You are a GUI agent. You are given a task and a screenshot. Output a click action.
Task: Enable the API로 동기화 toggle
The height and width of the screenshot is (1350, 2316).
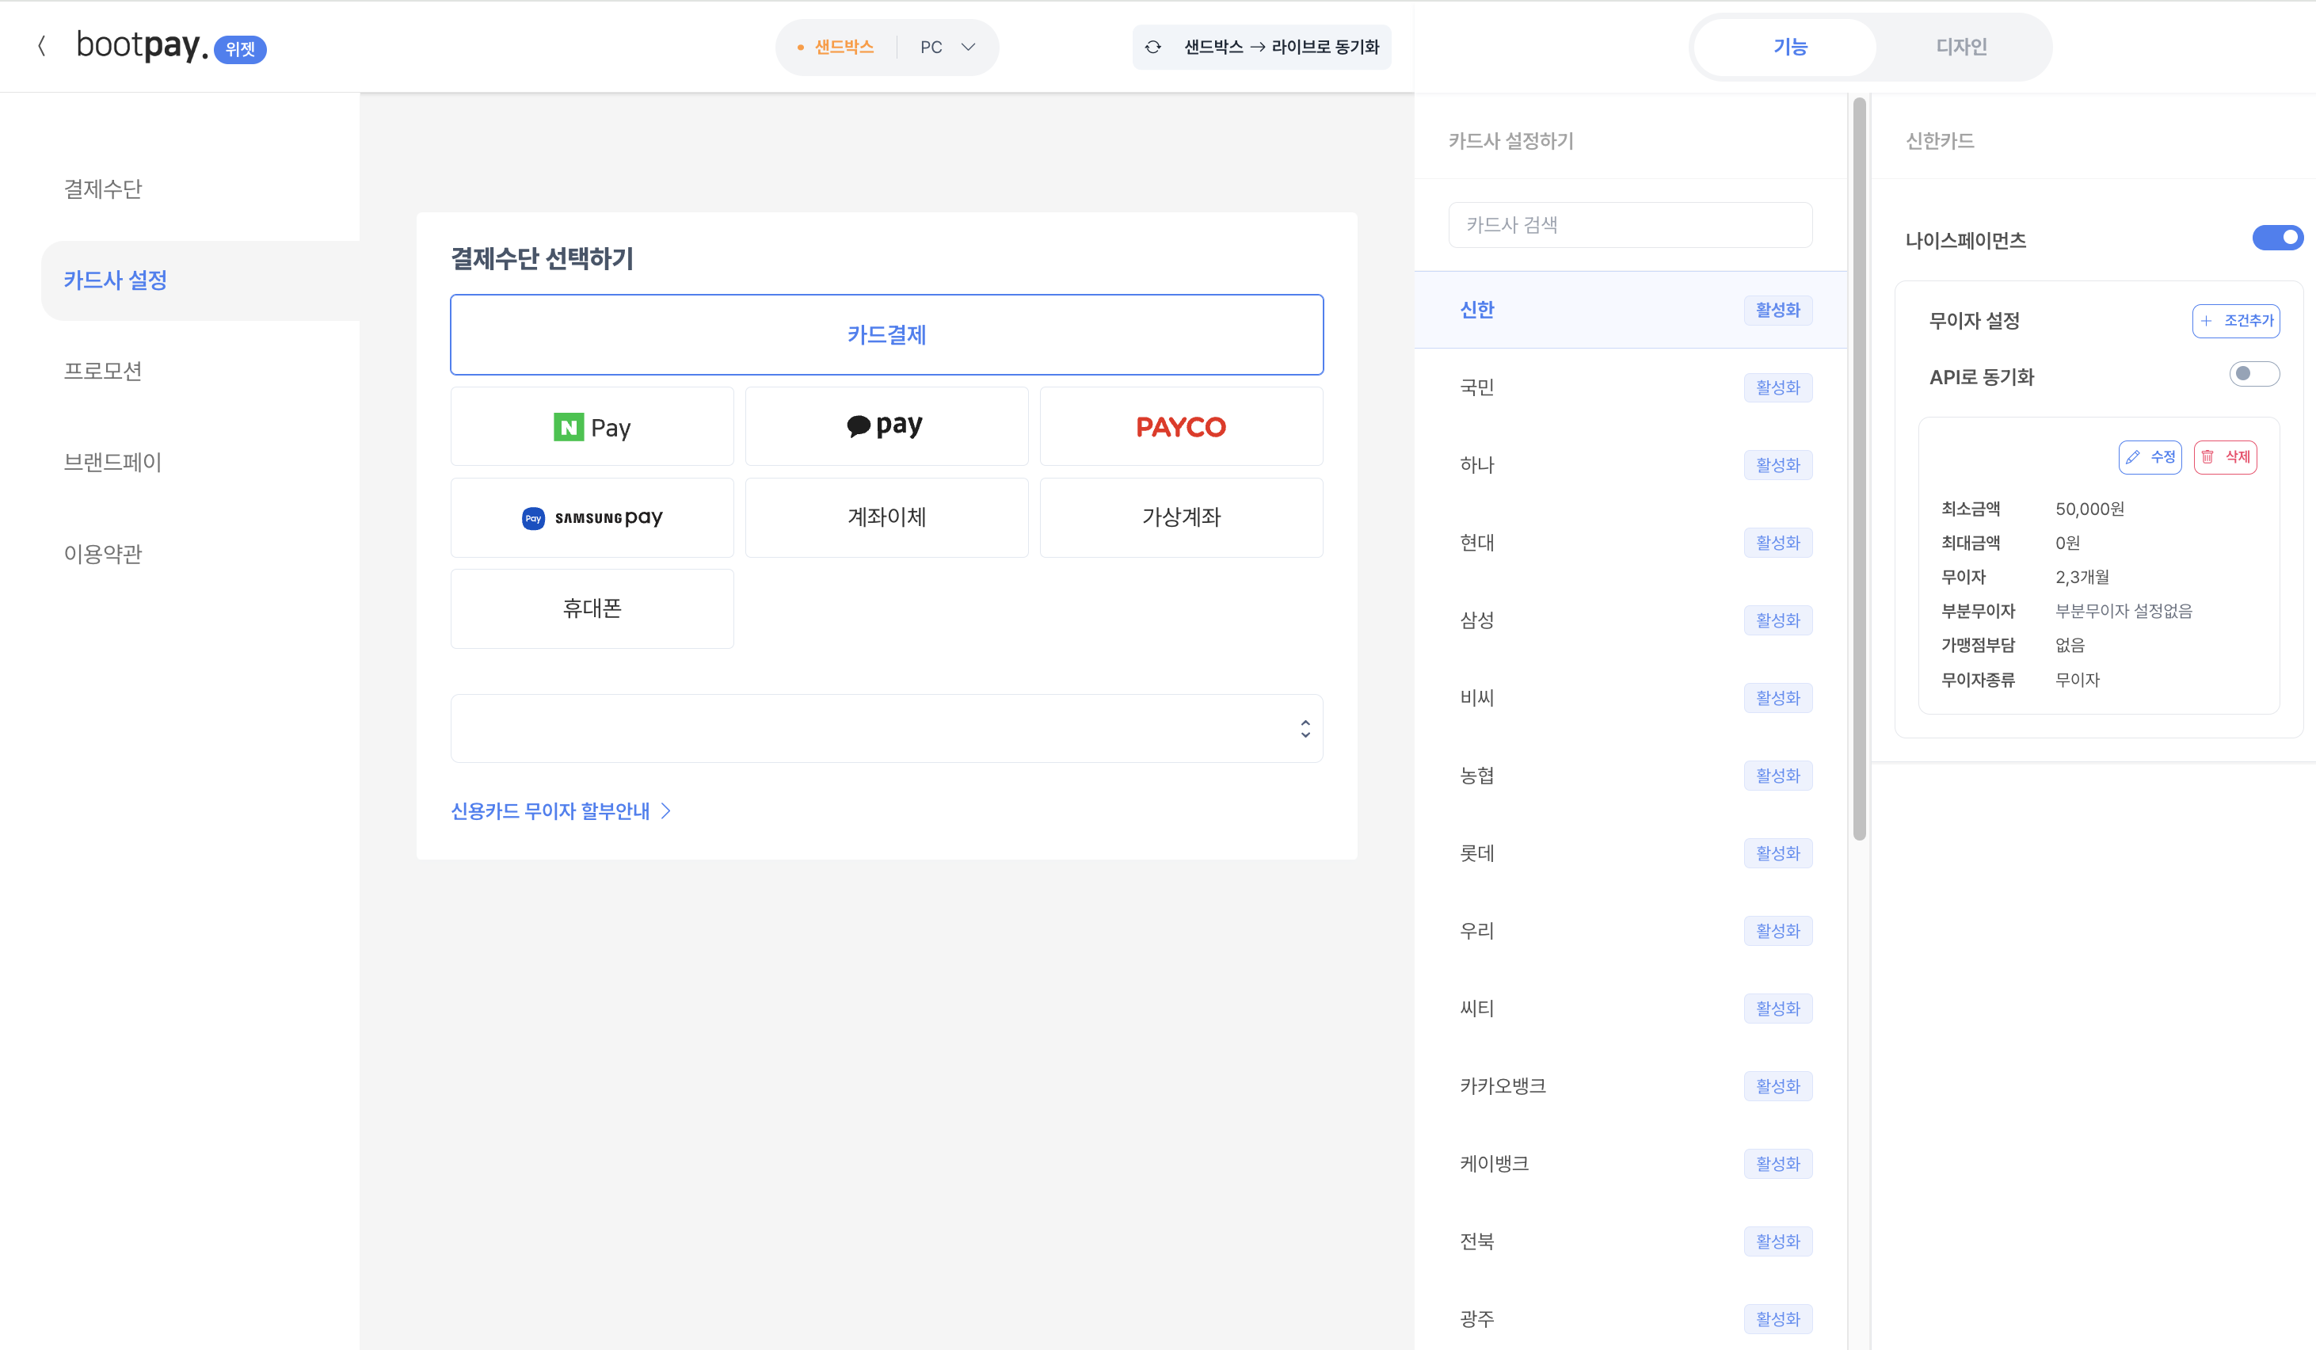pos(2254,374)
